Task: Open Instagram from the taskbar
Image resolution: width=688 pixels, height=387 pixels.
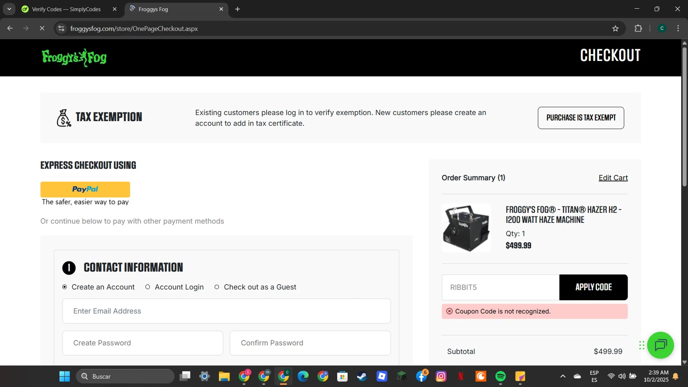Action: [x=441, y=376]
